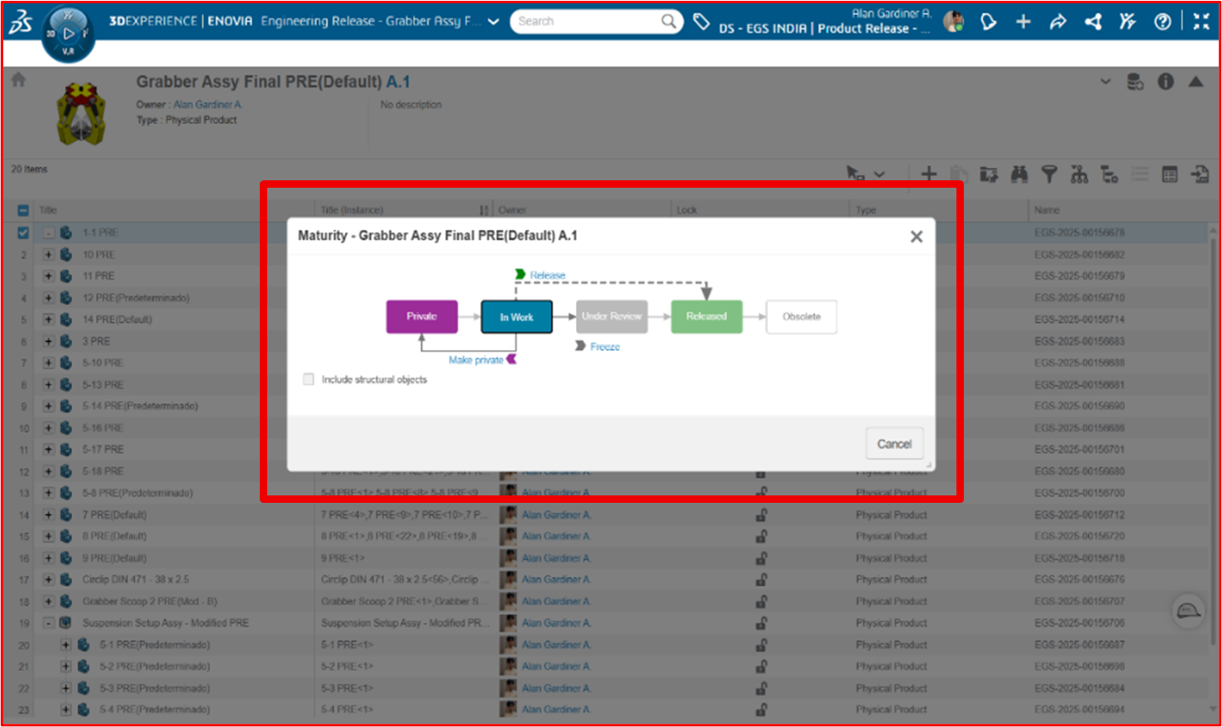Open the notifications bell icon
Viewport: 1222px width, 727px height.
[988, 22]
